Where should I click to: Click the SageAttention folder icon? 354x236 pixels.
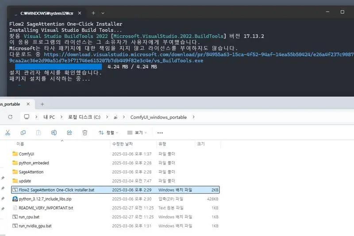pos(15,171)
